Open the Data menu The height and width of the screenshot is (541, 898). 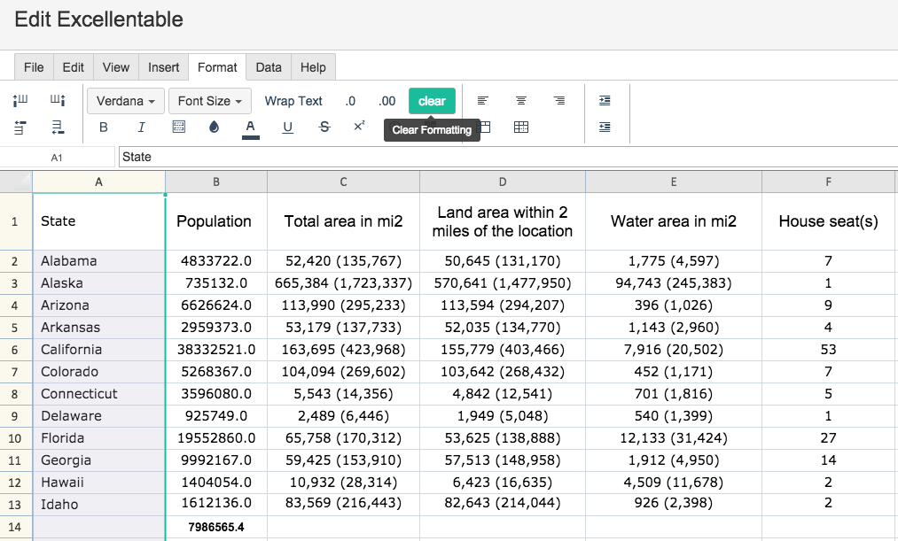269,67
